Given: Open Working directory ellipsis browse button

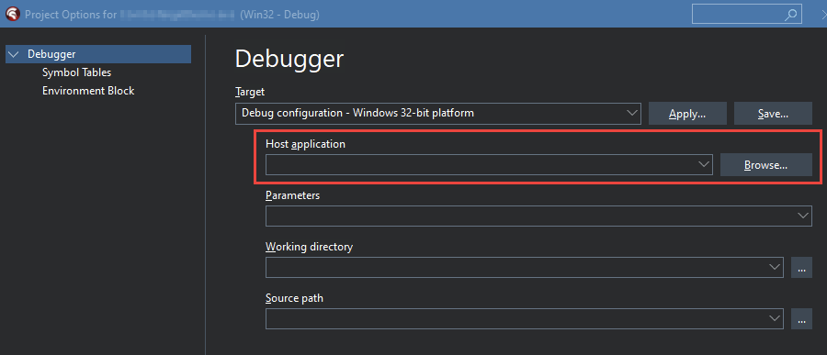Looking at the screenshot, I should click(x=801, y=268).
